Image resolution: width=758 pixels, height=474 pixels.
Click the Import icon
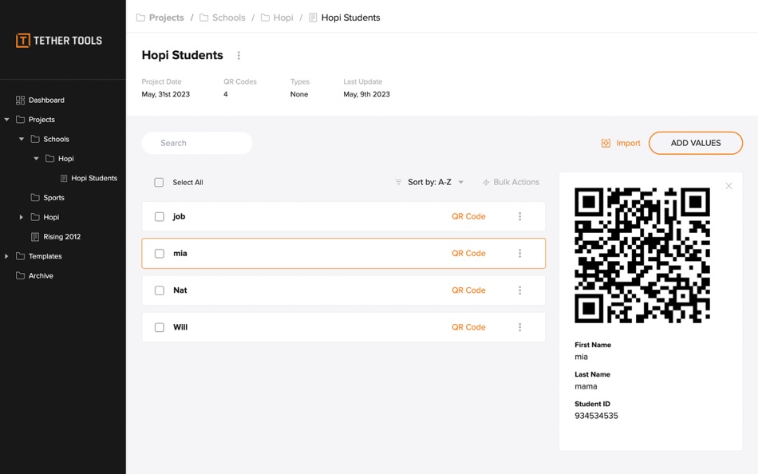point(606,143)
